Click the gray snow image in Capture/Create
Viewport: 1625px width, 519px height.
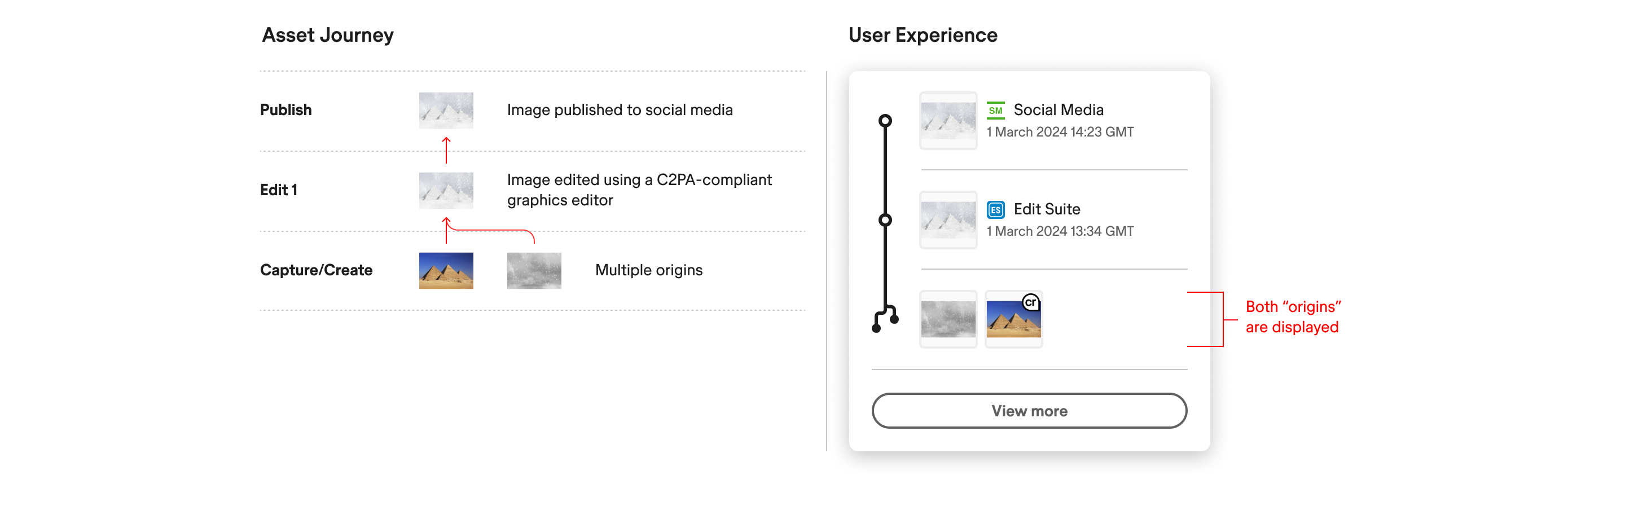[x=534, y=271]
